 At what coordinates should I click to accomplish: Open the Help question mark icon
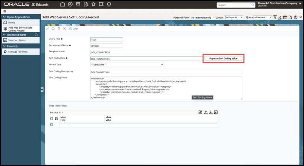click(x=295, y=17)
